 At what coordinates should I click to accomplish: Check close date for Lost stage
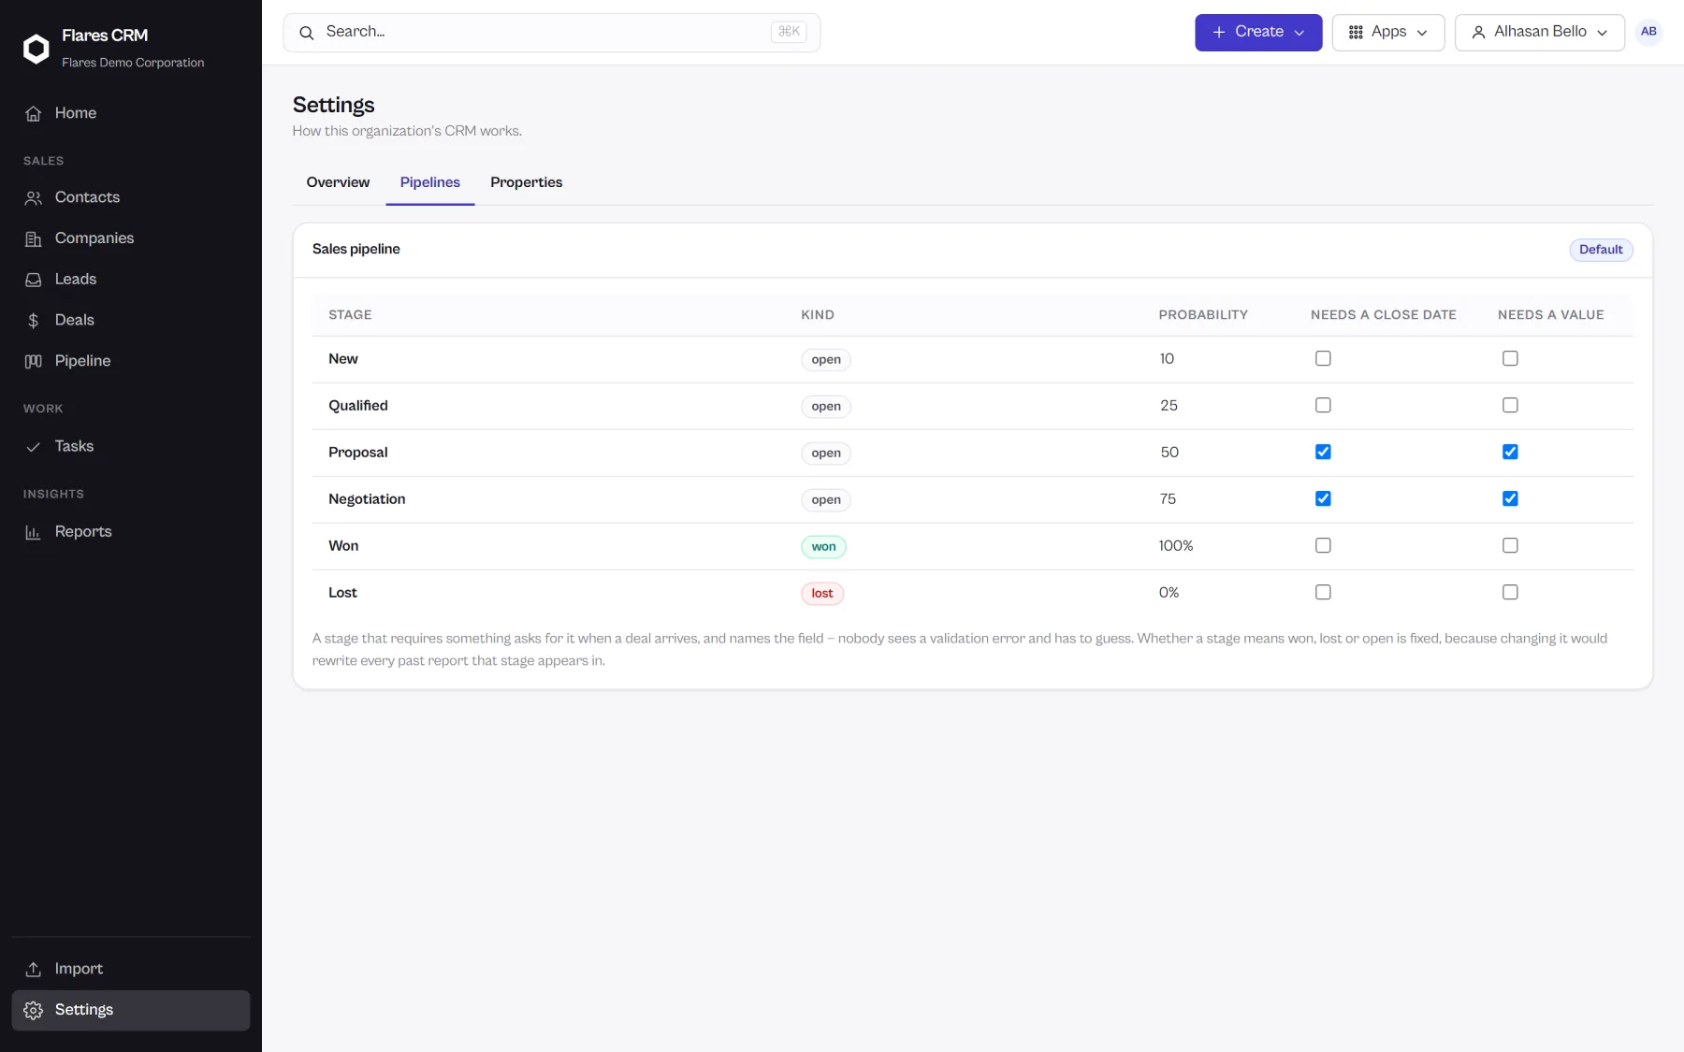click(1323, 592)
